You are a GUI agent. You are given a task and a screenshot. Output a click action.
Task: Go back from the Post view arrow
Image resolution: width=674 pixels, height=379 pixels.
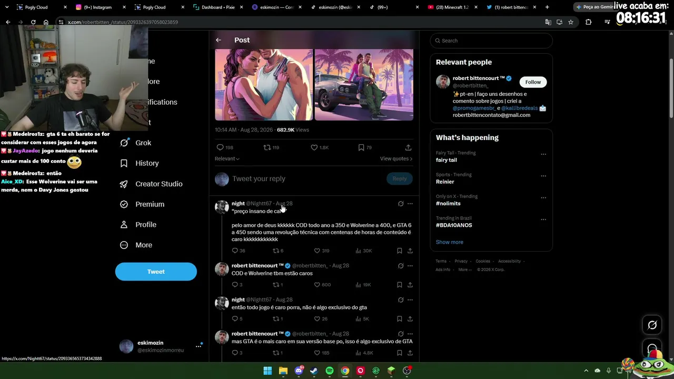[x=219, y=40]
